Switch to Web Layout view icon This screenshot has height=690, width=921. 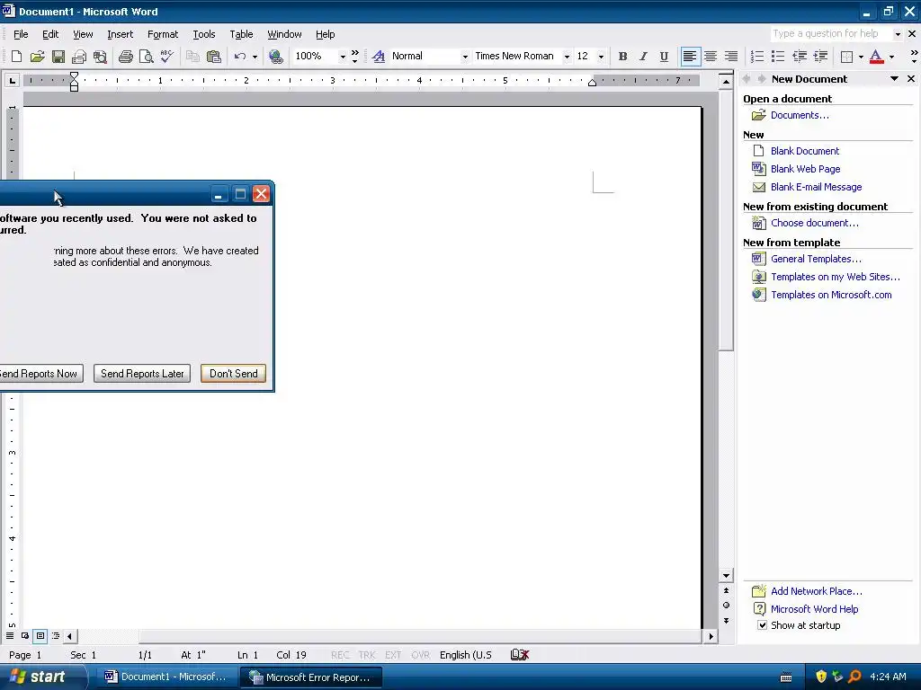coord(25,635)
